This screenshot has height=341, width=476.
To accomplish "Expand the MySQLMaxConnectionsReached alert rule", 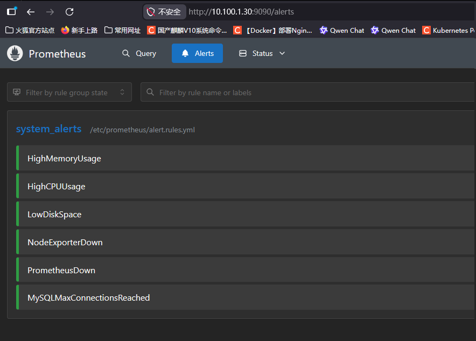I will [x=246, y=297].
